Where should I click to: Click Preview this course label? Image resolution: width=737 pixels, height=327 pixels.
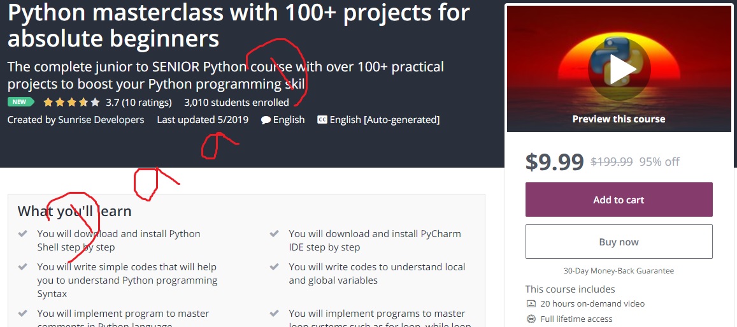pos(619,119)
